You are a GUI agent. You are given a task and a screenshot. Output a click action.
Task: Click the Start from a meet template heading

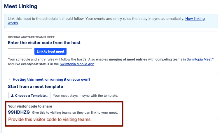point(35,87)
